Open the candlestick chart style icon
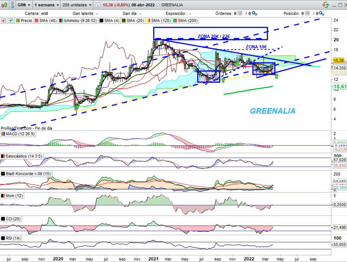 tap(4, 5)
